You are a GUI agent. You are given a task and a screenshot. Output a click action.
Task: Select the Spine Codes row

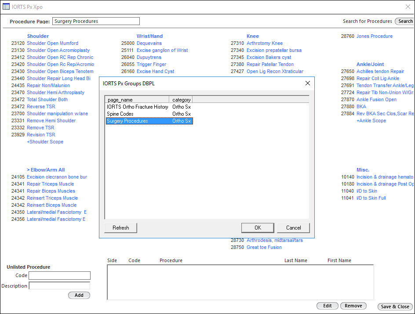point(149,114)
